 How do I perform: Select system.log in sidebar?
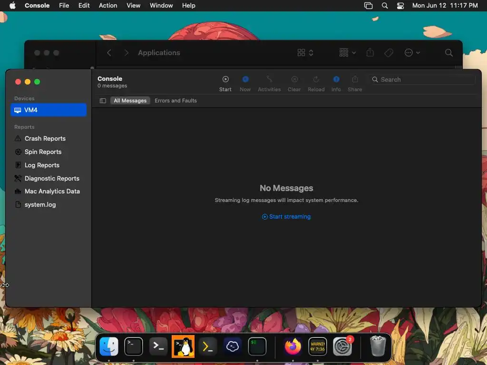pyautogui.click(x=49, y=204)
